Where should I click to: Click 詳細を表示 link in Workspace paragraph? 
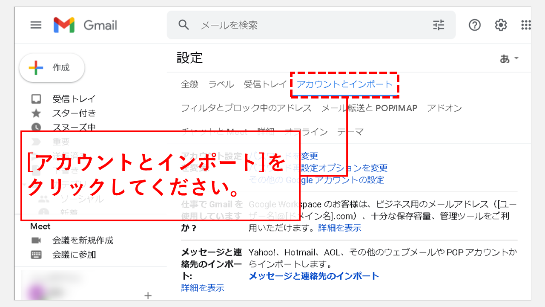pyautogui.click(x=340, y=228)
